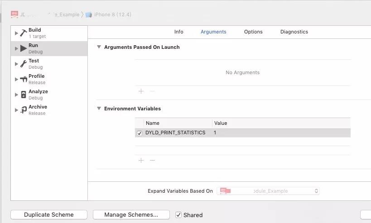Collapse the Arguments Passed On Launch section

[x=99, y=47]
